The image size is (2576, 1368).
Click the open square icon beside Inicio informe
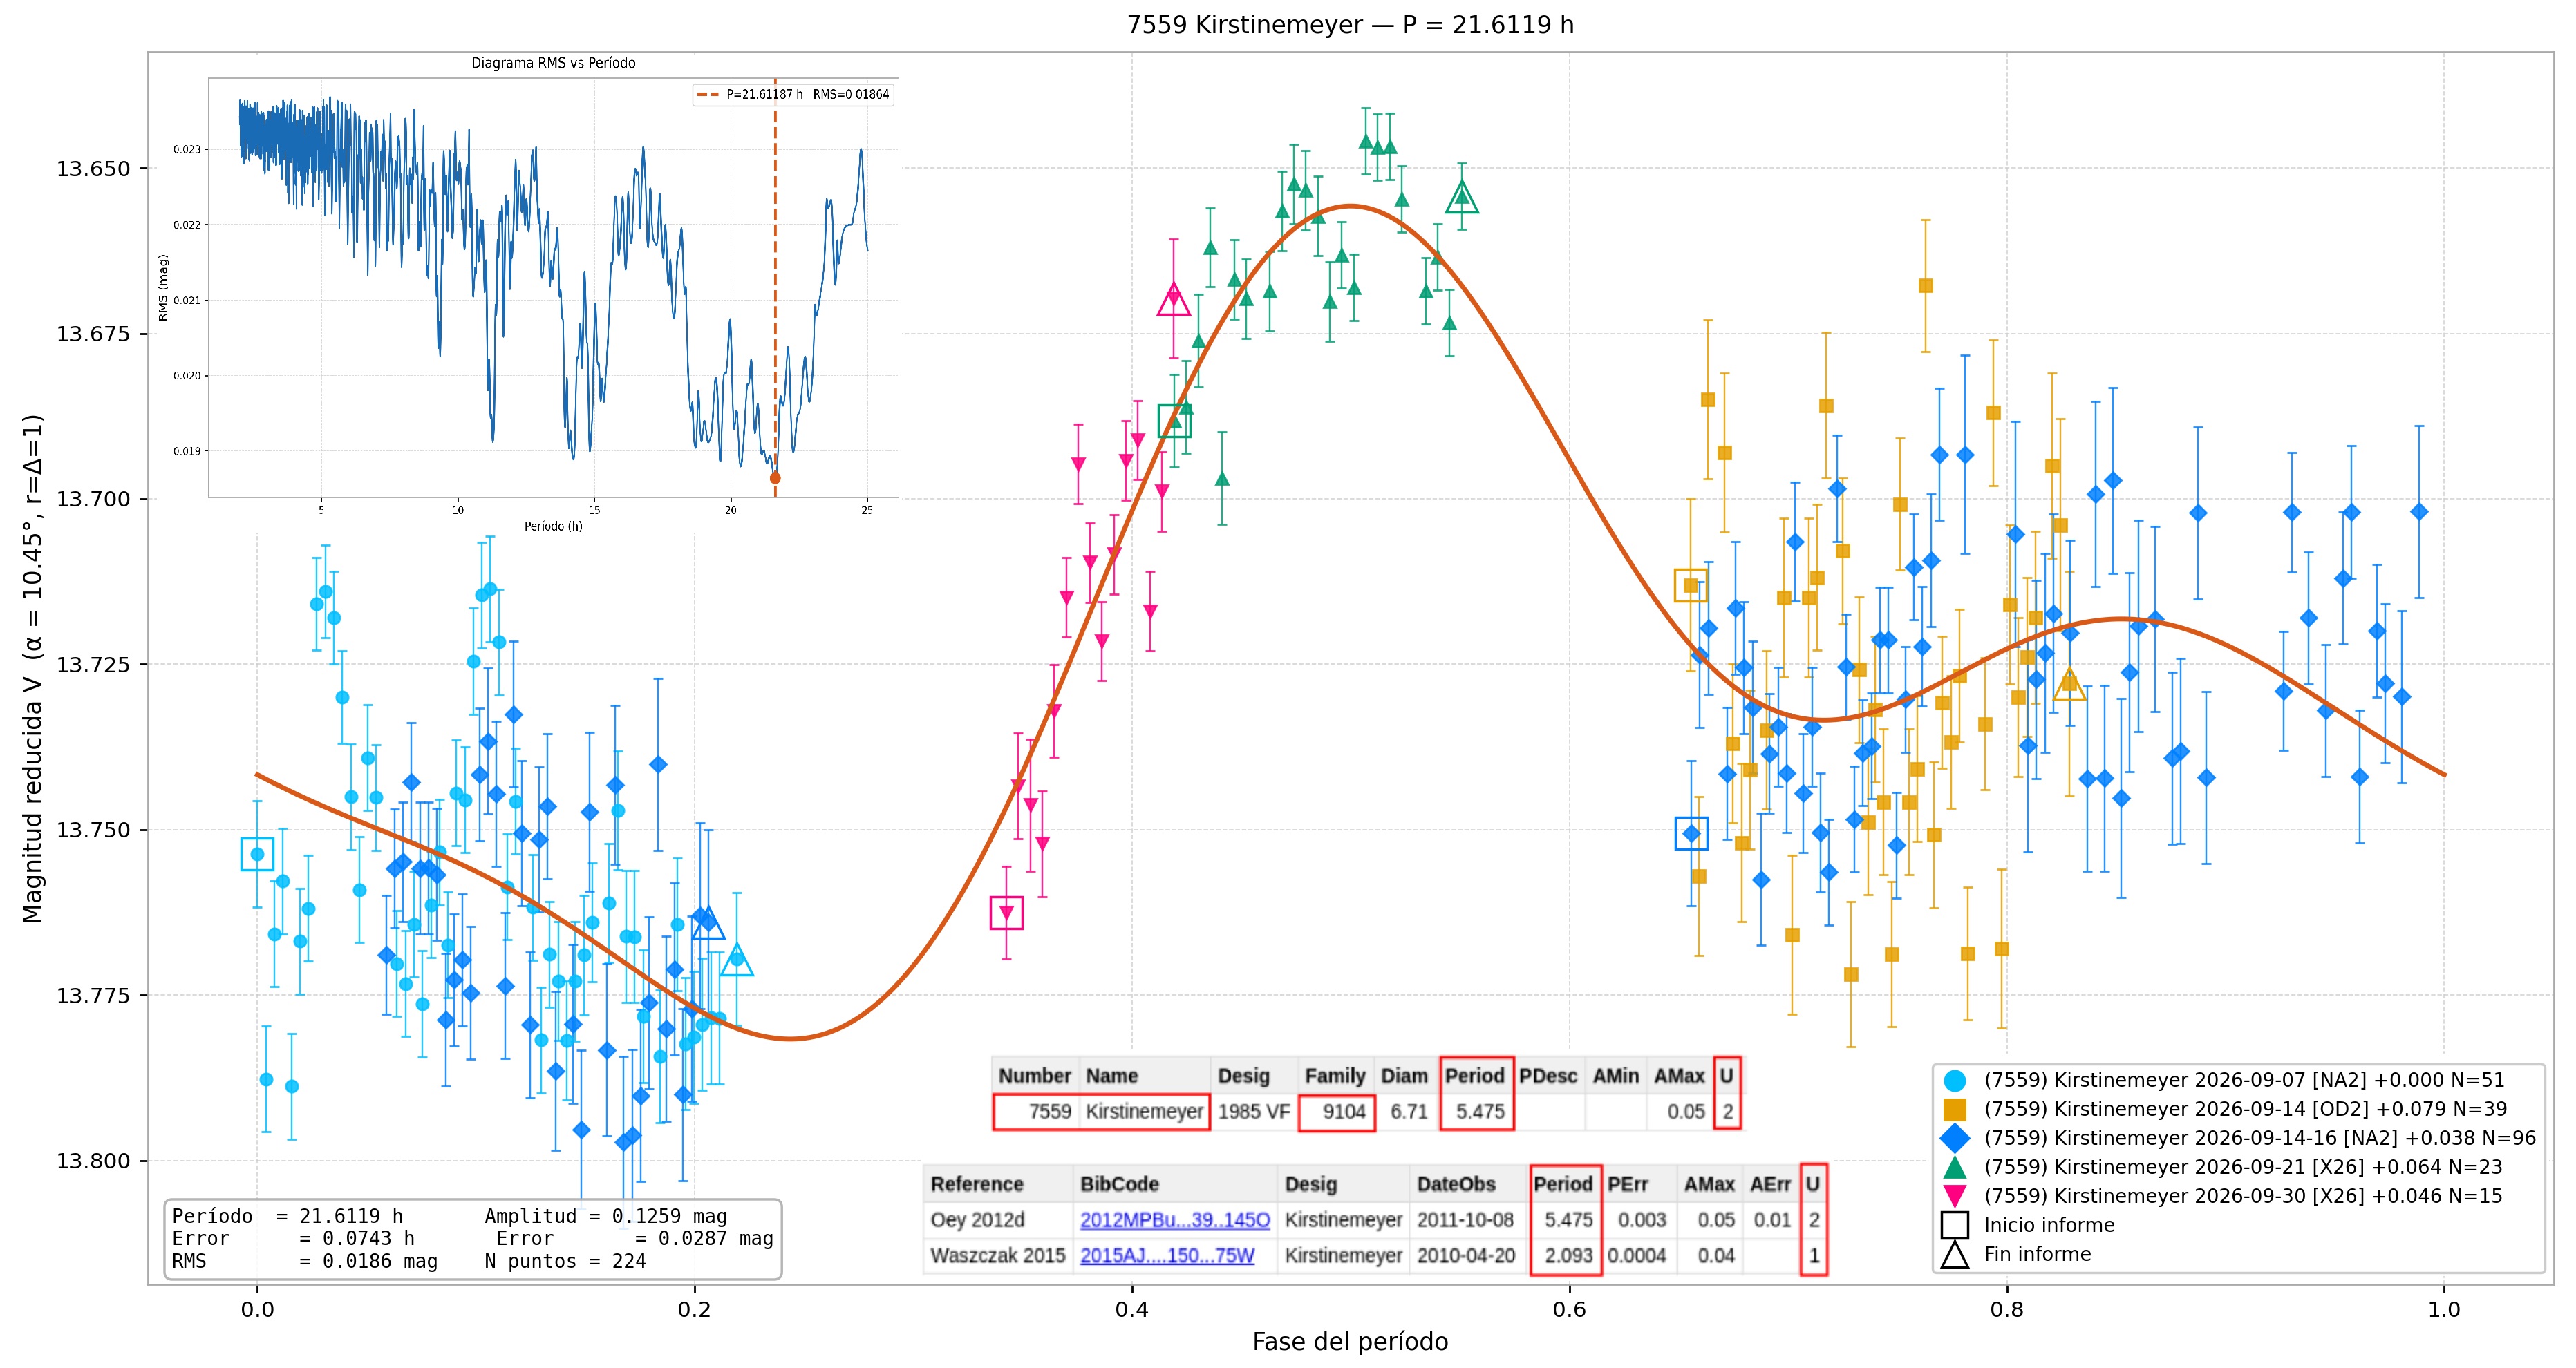coord(1954,1225)
